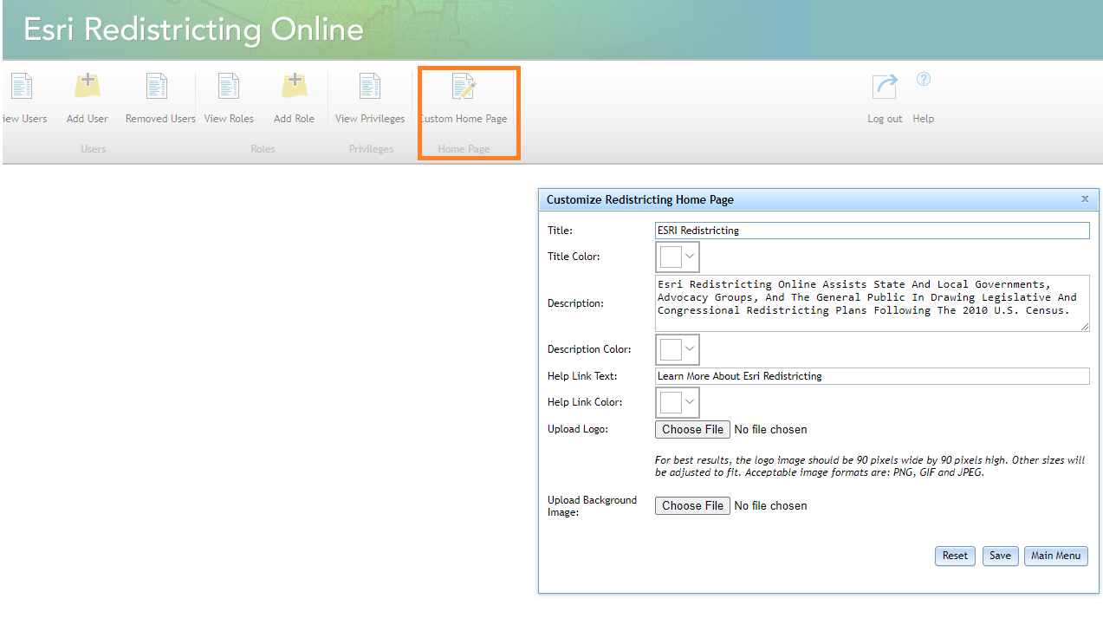Open the Removed Users icon
Screen dimensions: 1103x618
157,87
